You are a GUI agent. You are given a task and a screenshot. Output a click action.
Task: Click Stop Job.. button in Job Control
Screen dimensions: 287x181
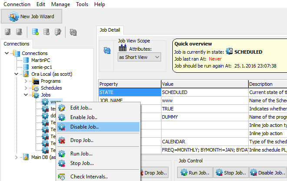coord(231,173)
